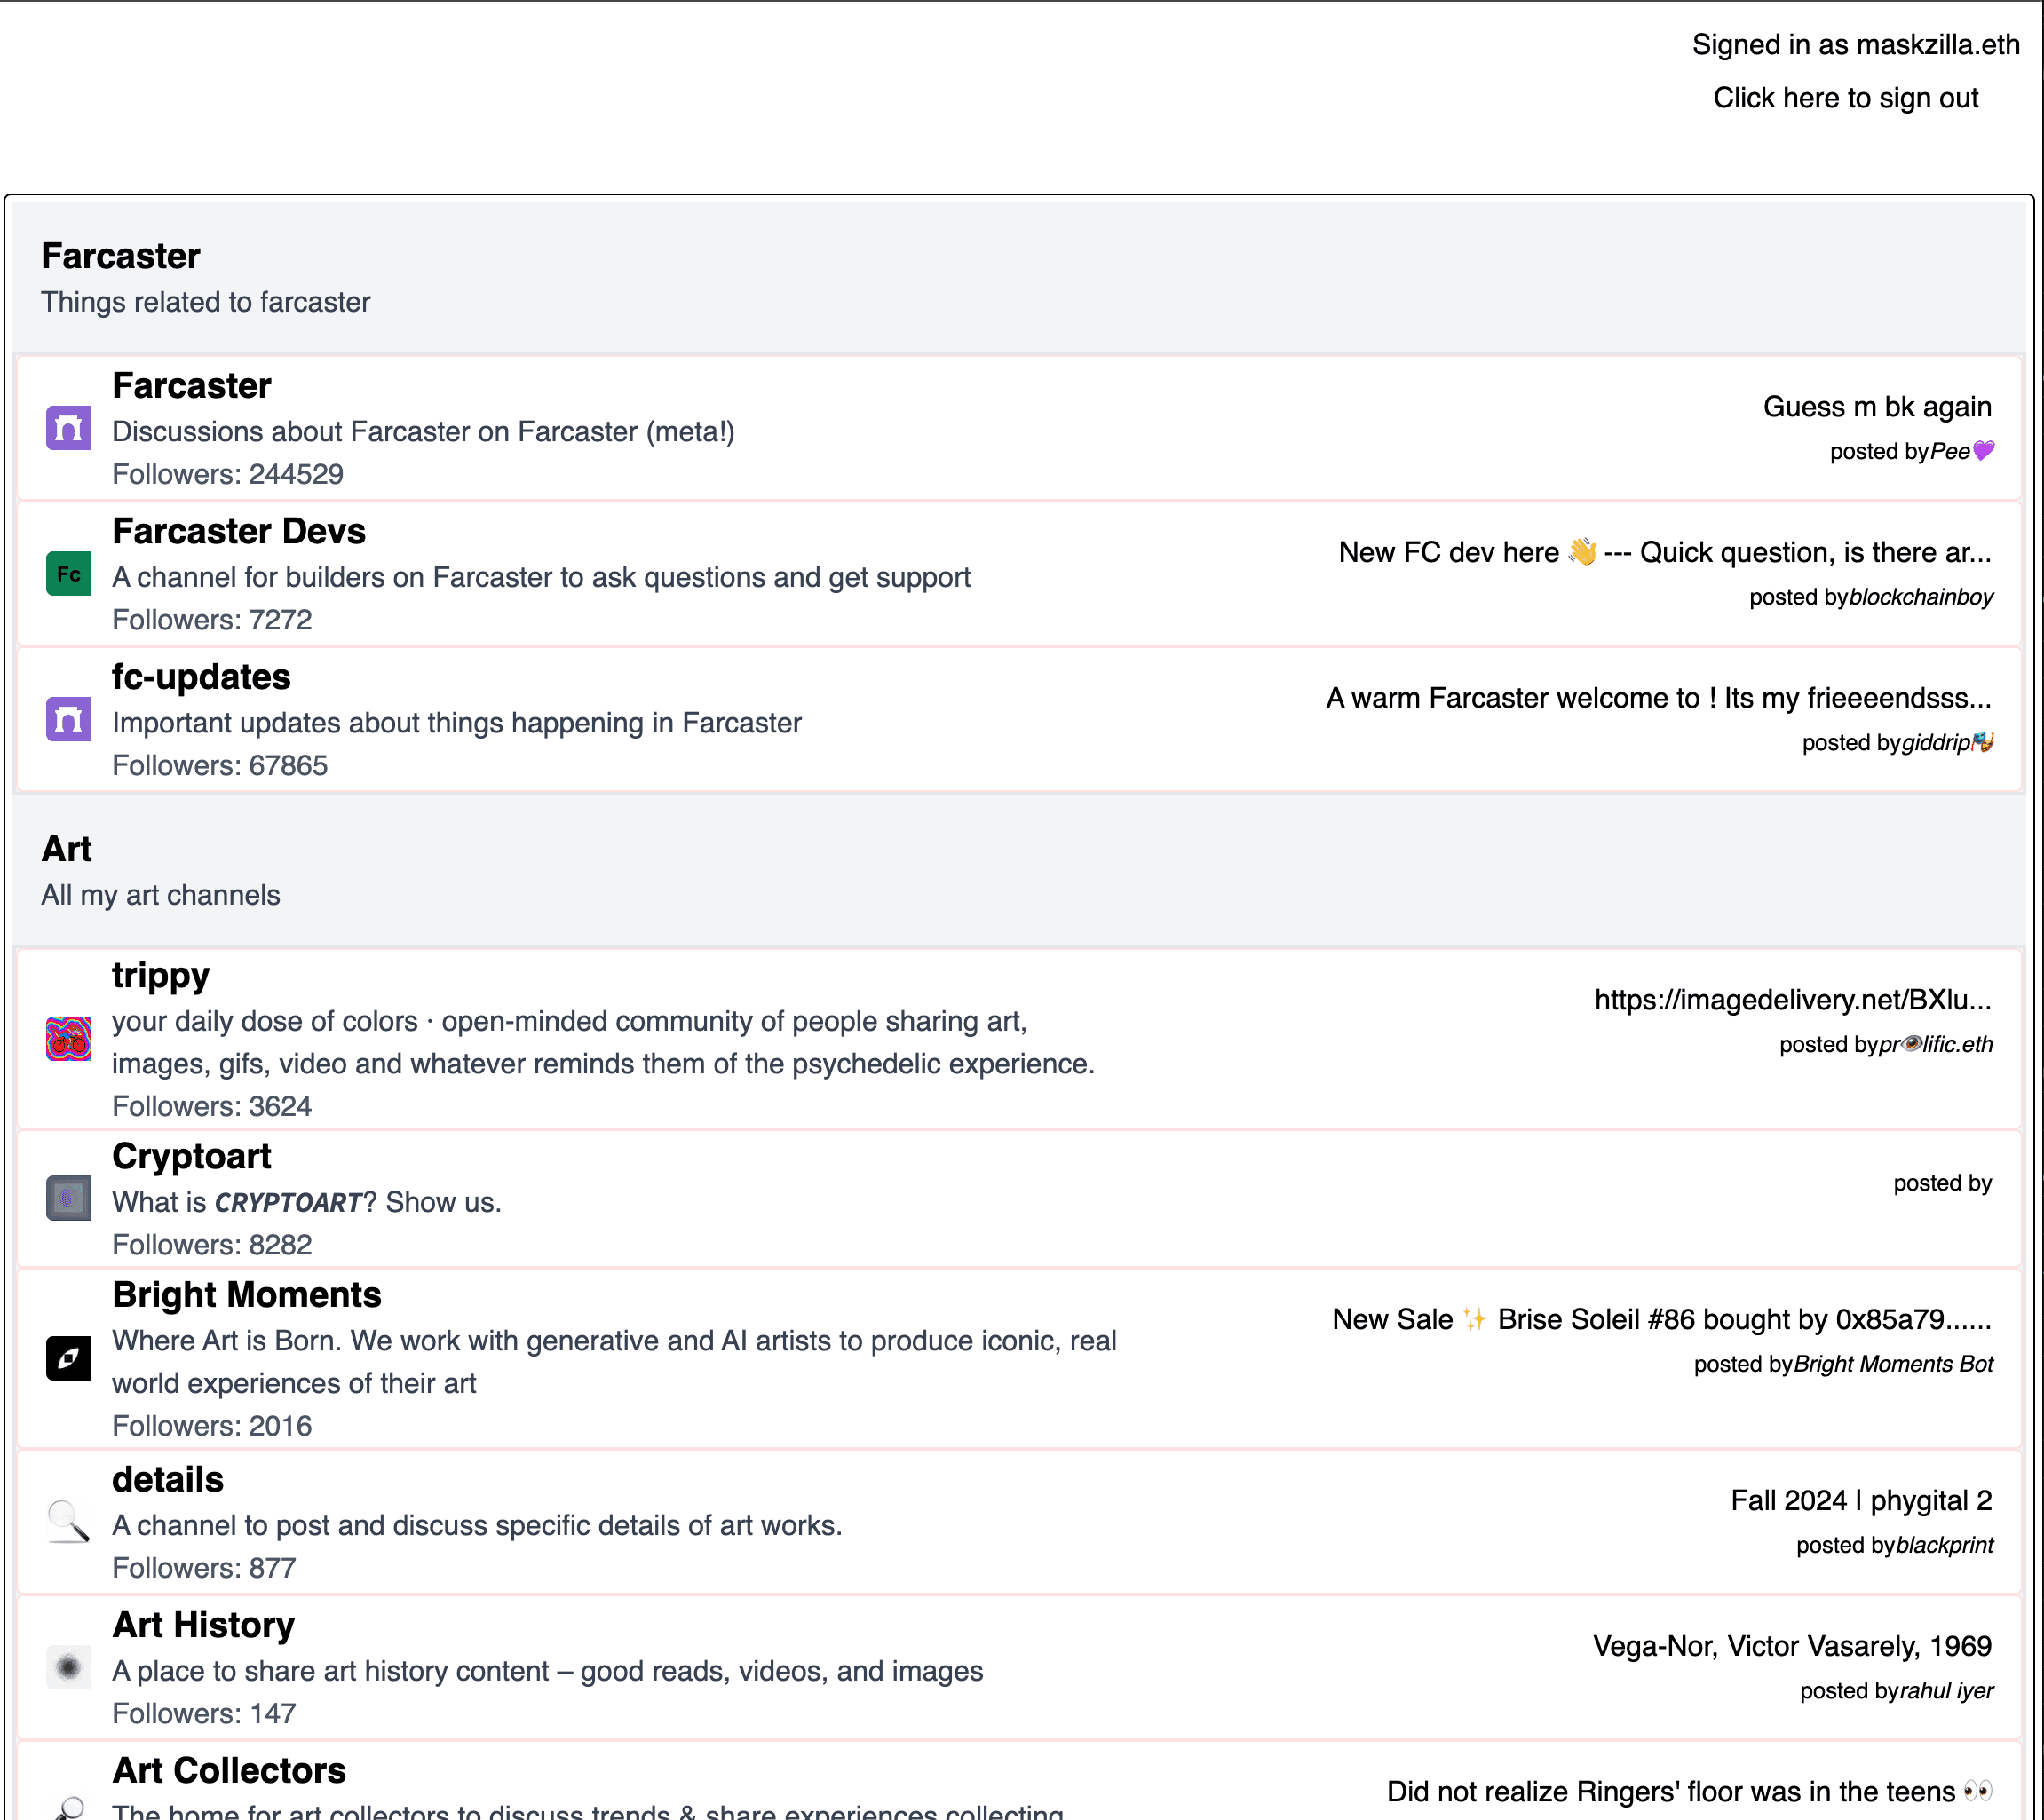Image resolution: width=2044 pixels, height=1820 pixels.
Task: Open 'Vega-Nor, Victor Vasarely, 1969' post
Action: point(1791,1646)
